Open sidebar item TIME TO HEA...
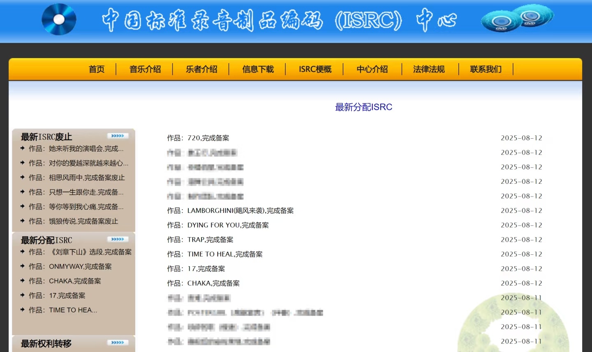This screenshot has width=592, height=352. 63,310
